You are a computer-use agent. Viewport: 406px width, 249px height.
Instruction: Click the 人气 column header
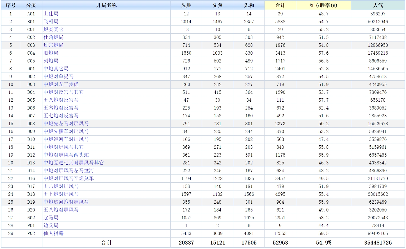point(378,5)
